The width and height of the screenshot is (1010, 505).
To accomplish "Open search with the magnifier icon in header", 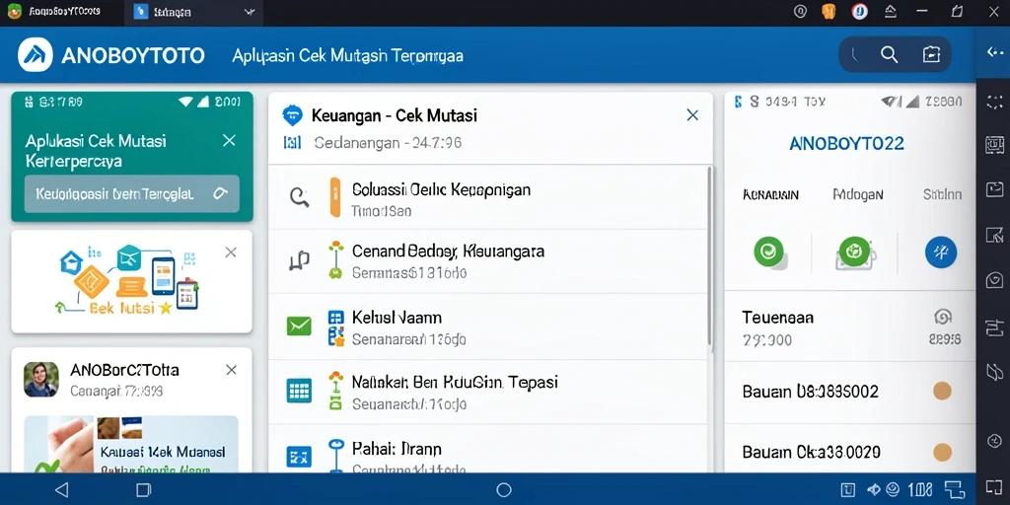I will tap(889, 55).
